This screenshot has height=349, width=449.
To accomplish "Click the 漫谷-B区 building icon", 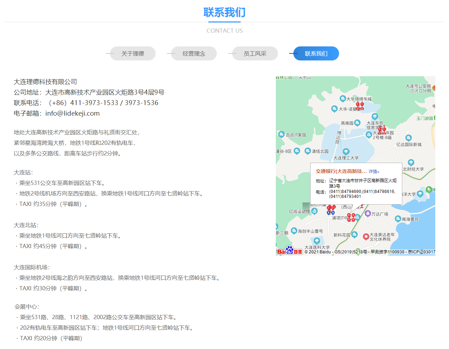I will tap(297, 151).
